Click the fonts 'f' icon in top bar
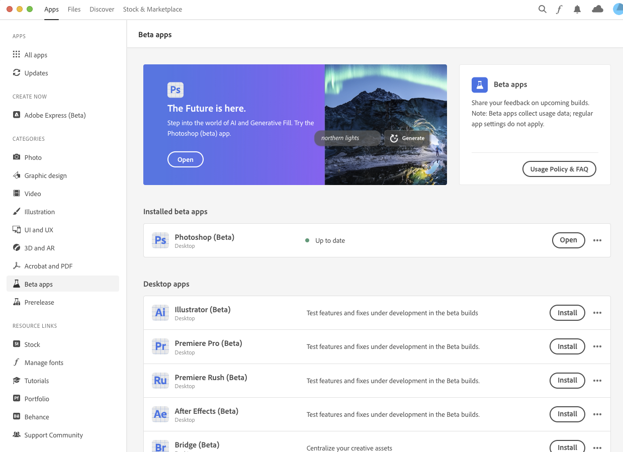This screenshot has width=623, height=452. (x=559, y=9)
